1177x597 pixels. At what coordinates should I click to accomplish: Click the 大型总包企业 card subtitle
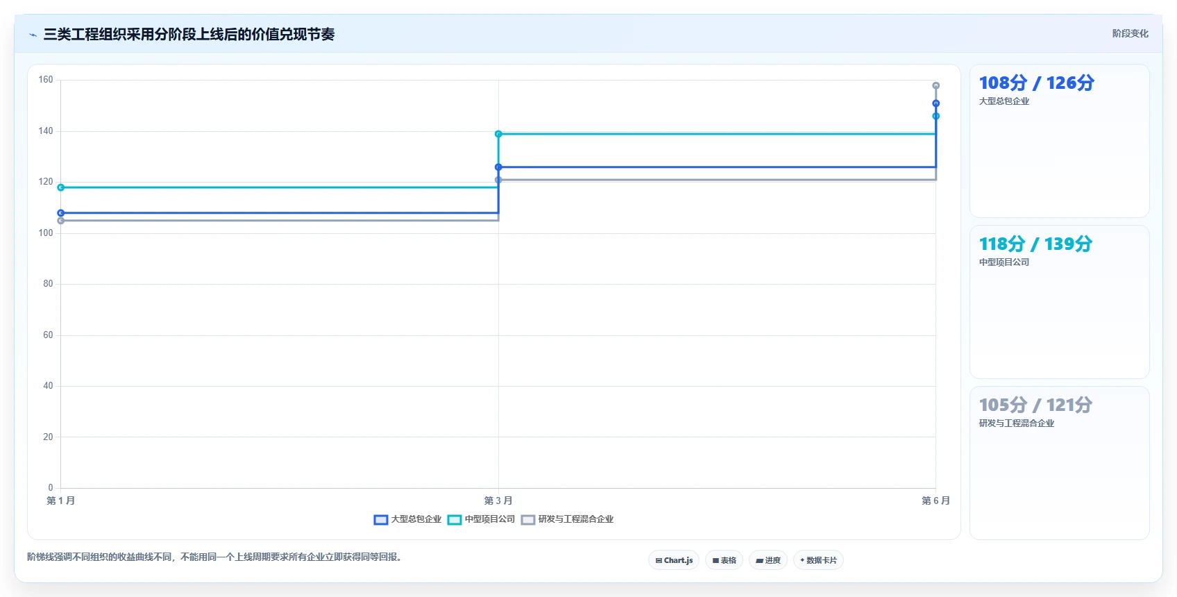[x=1004, y=101]
